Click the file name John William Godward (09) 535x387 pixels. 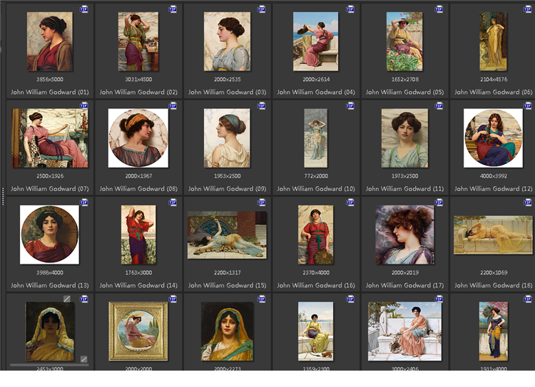(228, 189)
